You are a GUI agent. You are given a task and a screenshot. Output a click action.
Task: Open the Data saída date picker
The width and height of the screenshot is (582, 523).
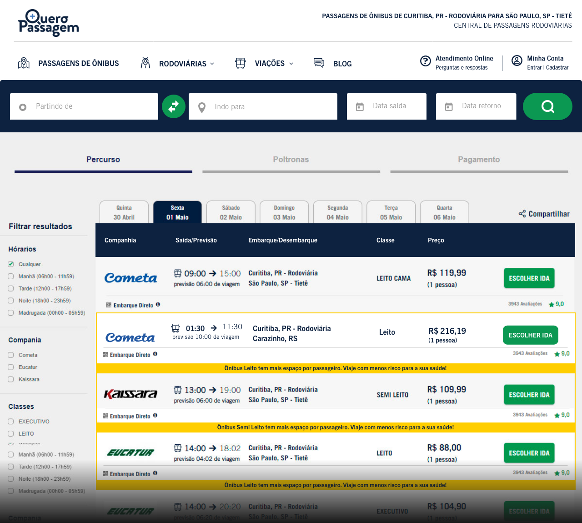[x=386, y=106]
